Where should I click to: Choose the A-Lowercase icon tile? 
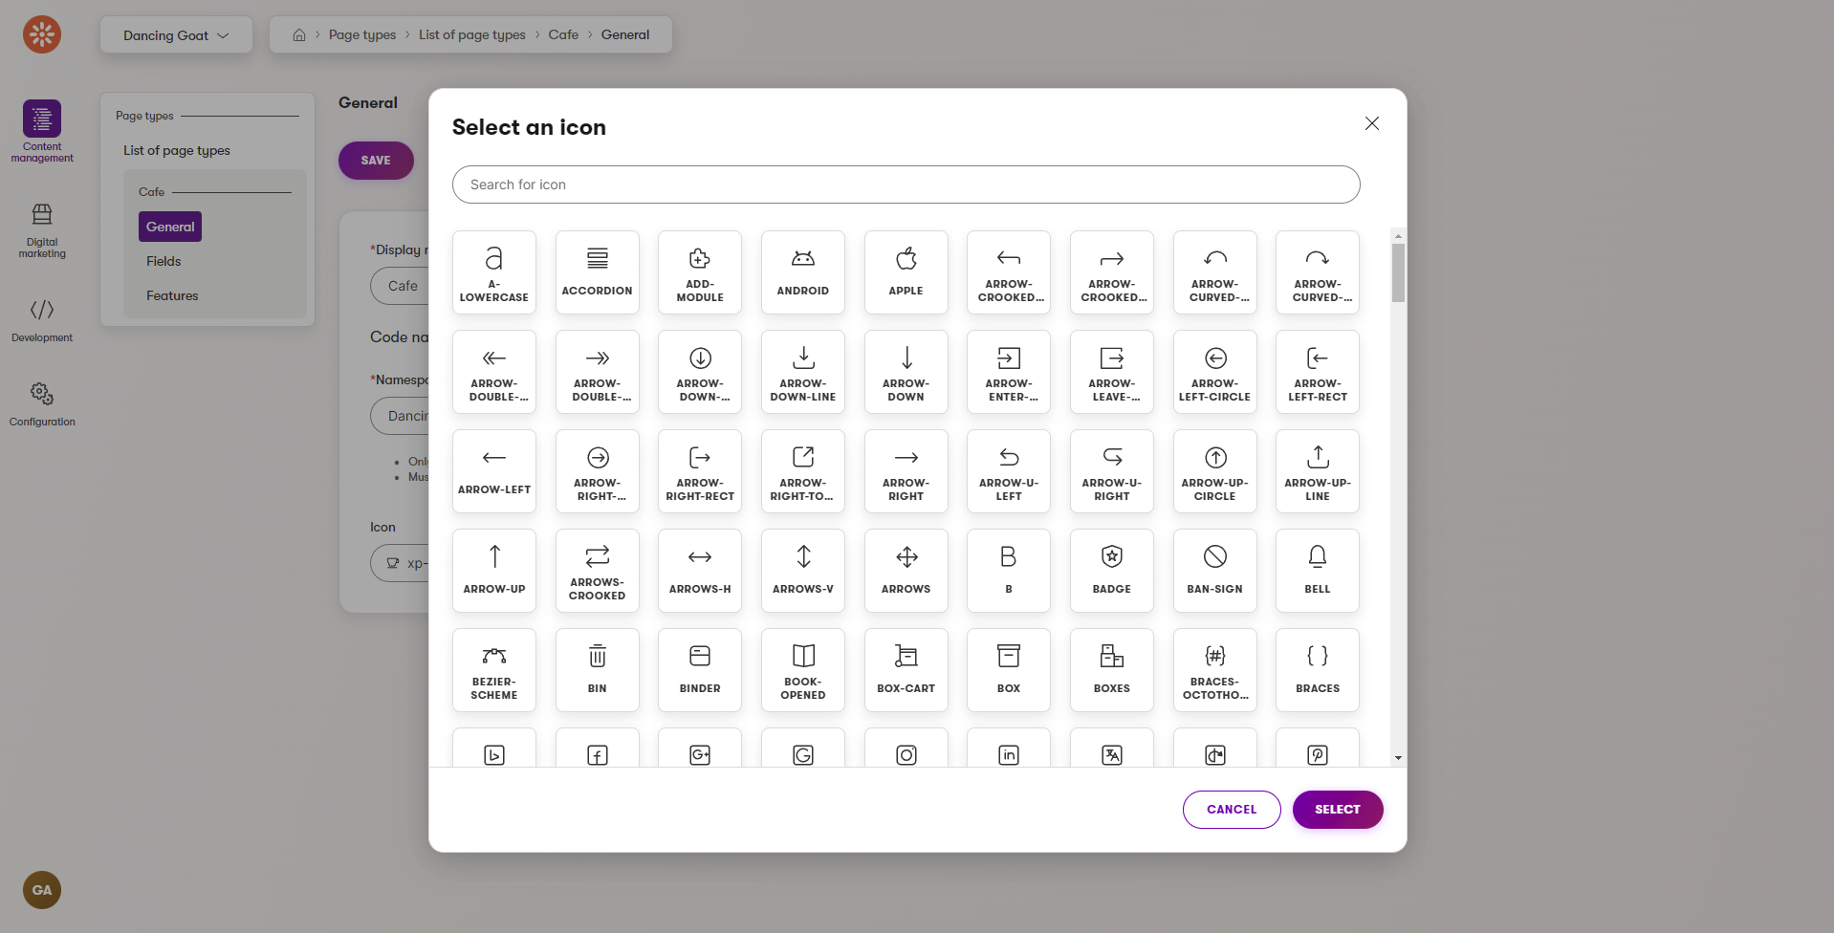click(x=494, y=272)
